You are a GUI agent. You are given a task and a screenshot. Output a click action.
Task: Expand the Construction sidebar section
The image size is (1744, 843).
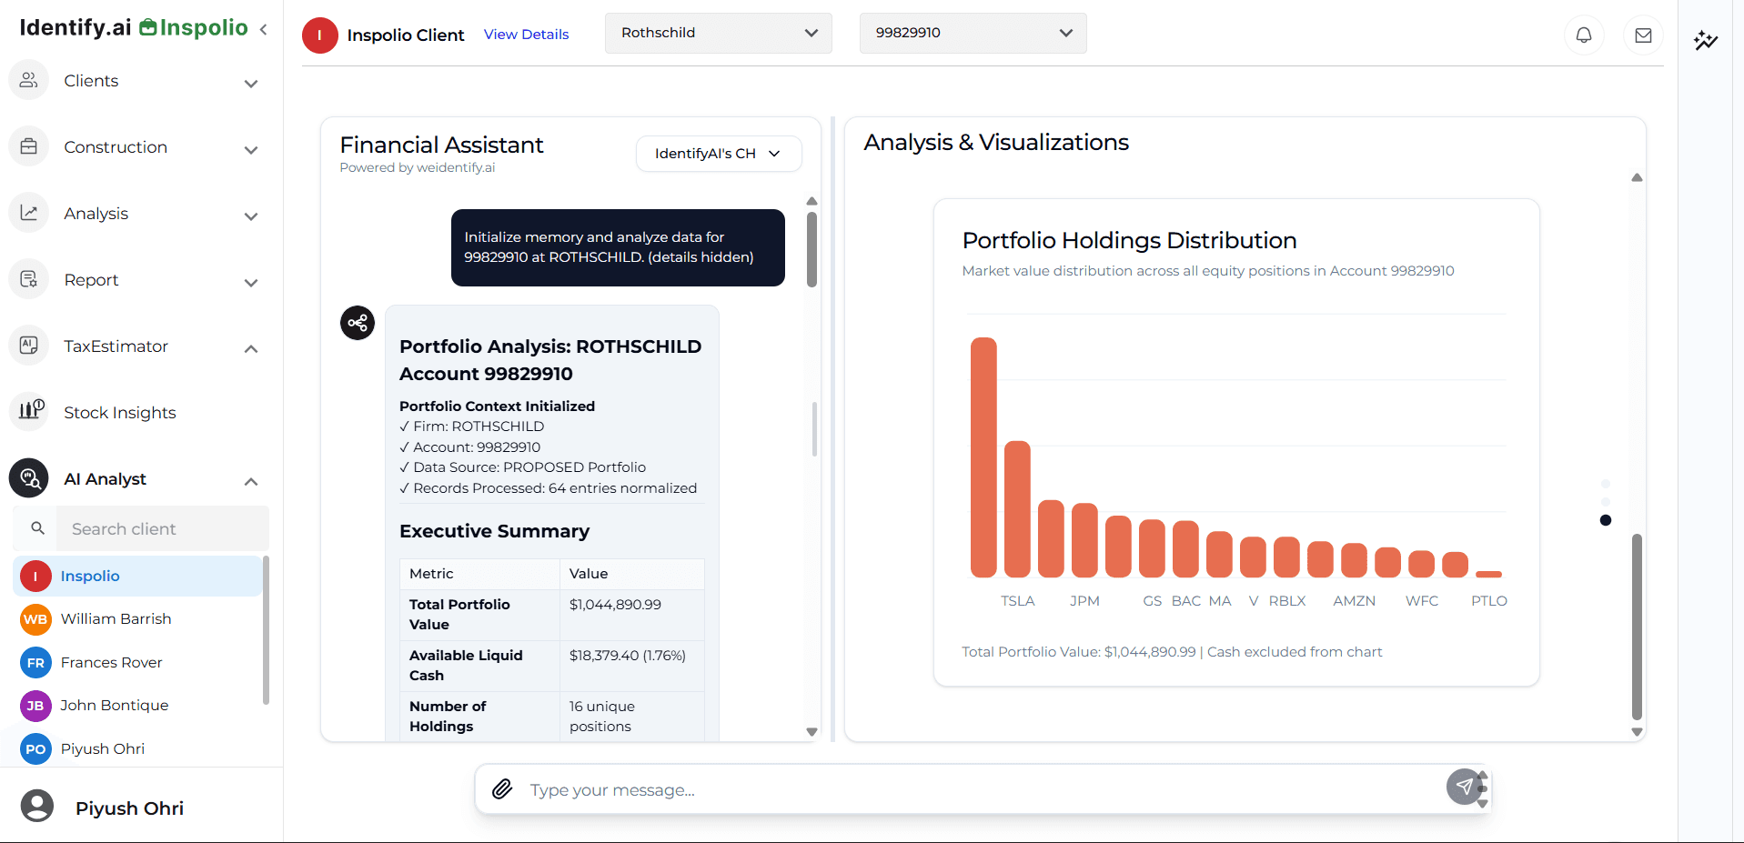pos(116,146)
